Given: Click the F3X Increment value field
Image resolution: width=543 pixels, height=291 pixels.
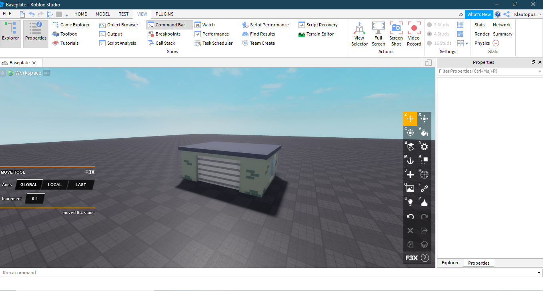Looking at the screenshot, I should click(x=35, y=199).
